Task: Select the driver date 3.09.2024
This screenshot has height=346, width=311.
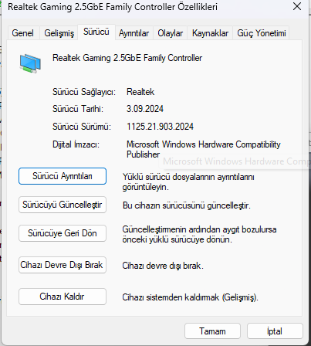Action: (x=145, y=109)
